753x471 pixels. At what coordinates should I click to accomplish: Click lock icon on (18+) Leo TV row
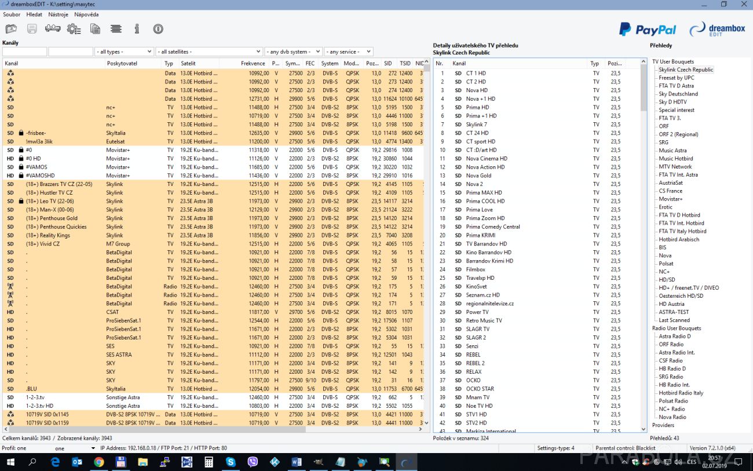(x=21, y=201)
